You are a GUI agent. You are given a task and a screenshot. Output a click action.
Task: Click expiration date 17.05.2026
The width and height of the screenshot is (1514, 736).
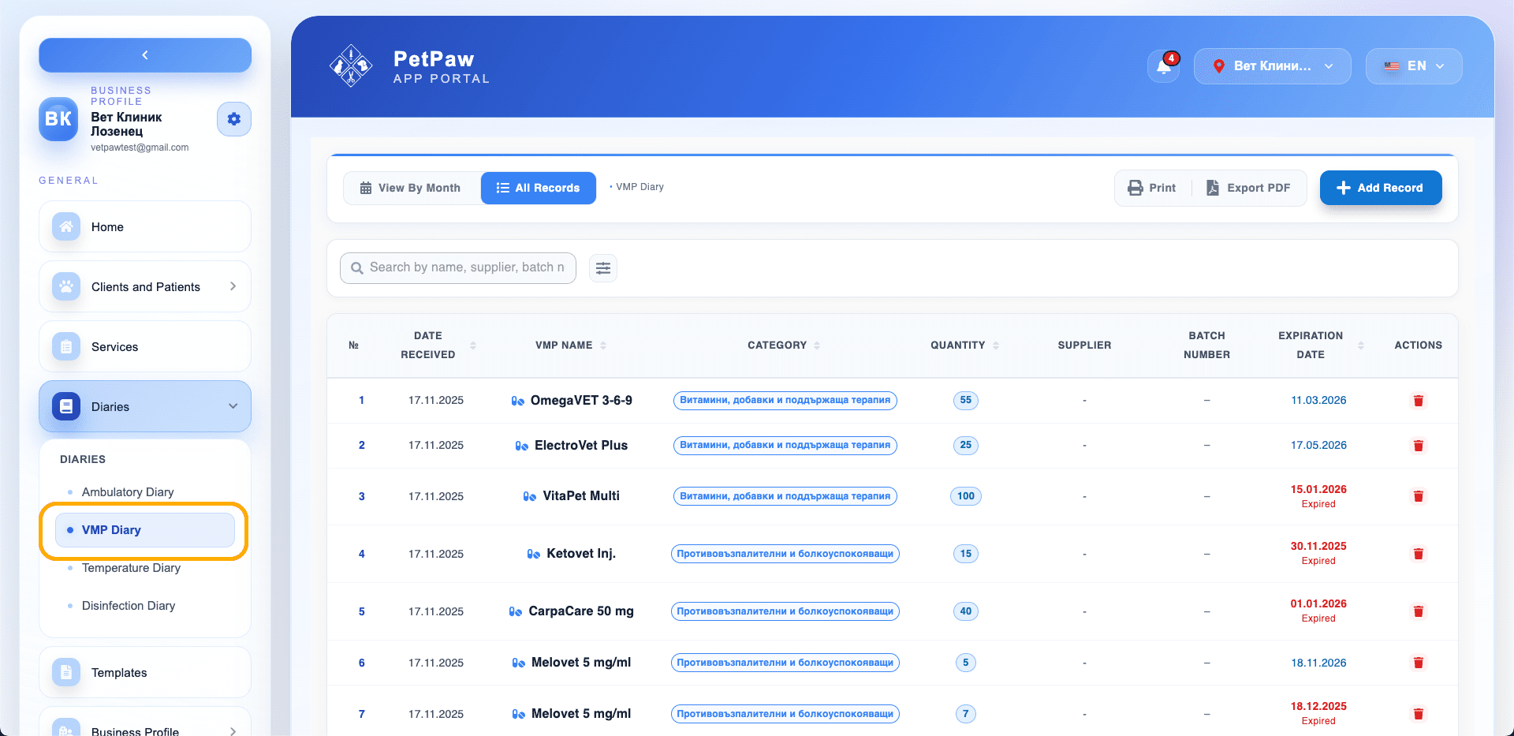[1318, 446]
